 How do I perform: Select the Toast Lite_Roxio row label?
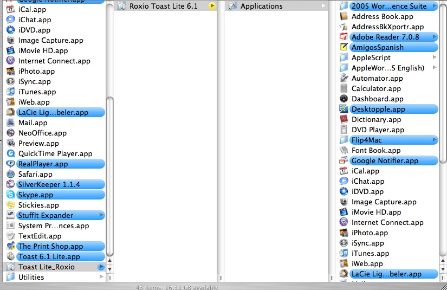click(47, 267)
